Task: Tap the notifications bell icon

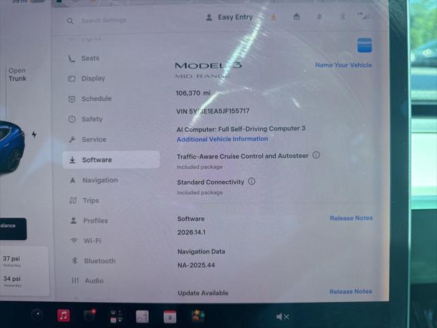Action: [x=320, y=17]
